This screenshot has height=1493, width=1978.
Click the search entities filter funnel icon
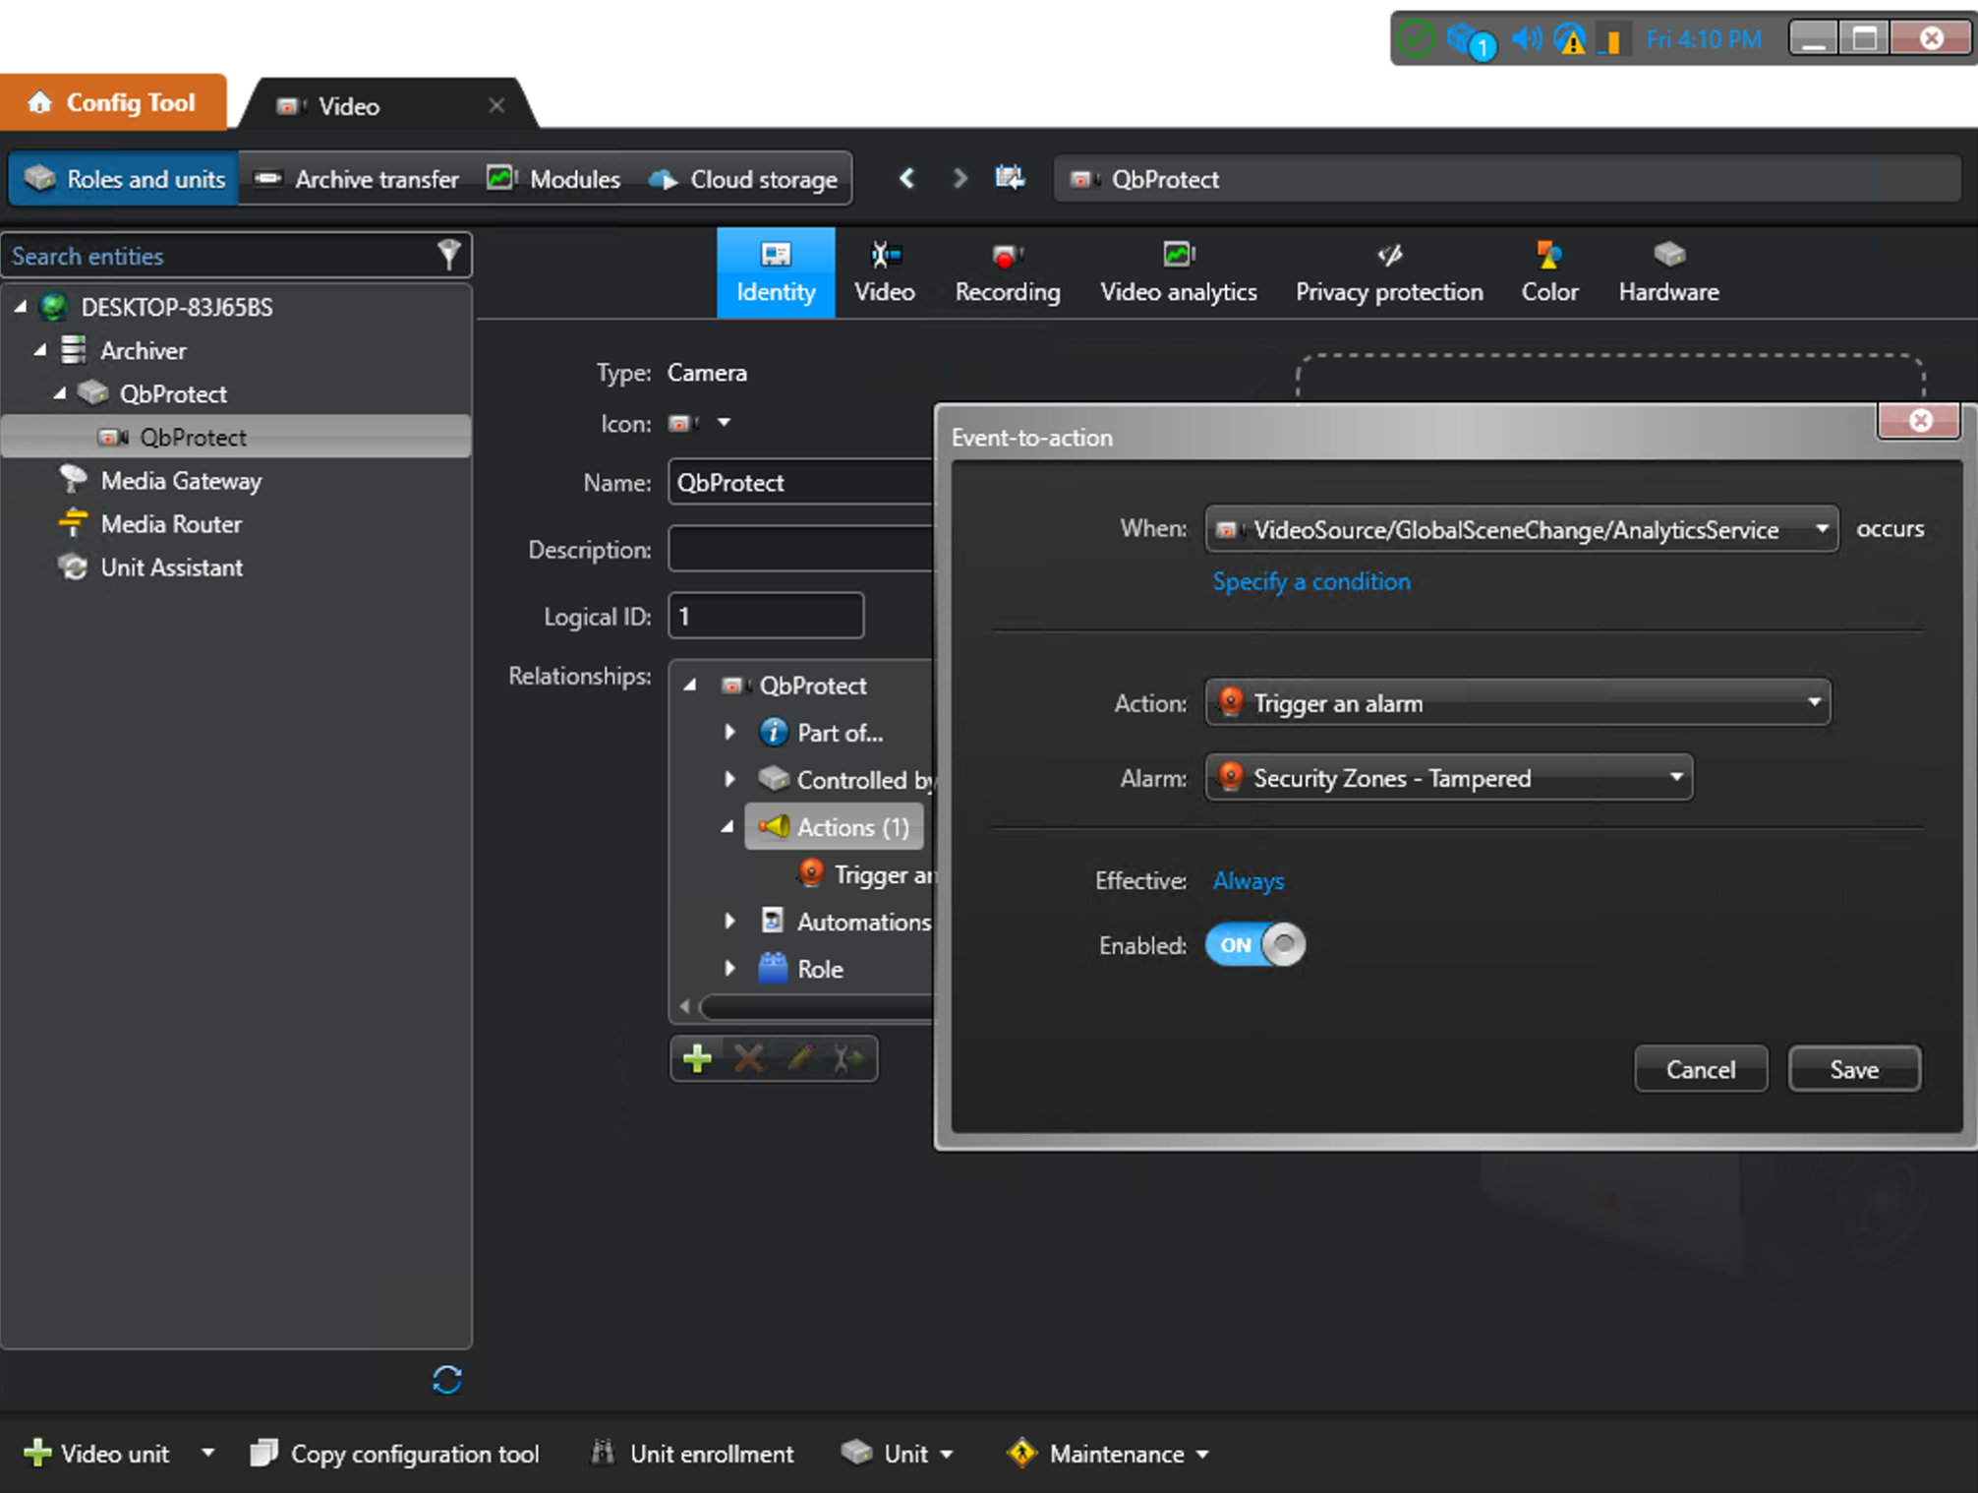[x=448, y=255]
